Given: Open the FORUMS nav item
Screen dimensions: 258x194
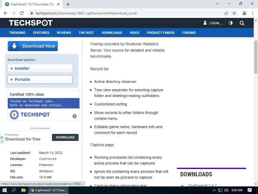Looking at the screenshot, I should (x=189, y=33).
